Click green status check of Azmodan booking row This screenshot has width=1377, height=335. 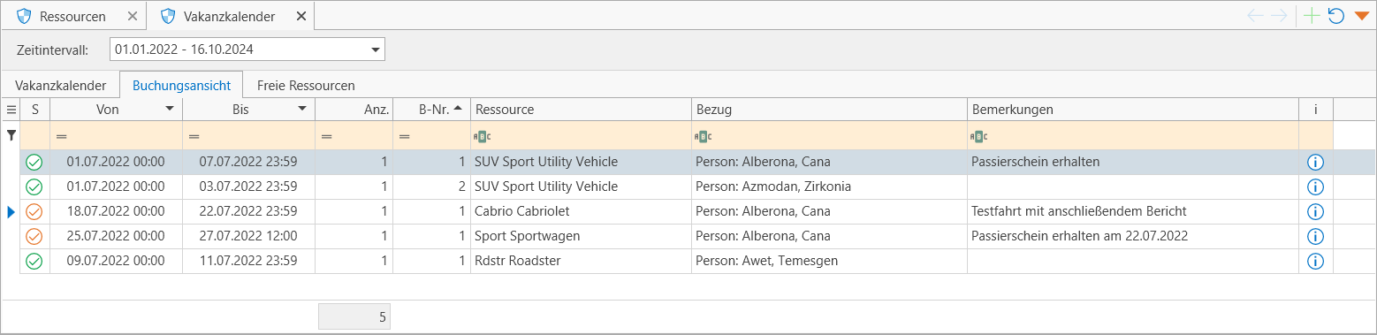[x=34, y=187]
